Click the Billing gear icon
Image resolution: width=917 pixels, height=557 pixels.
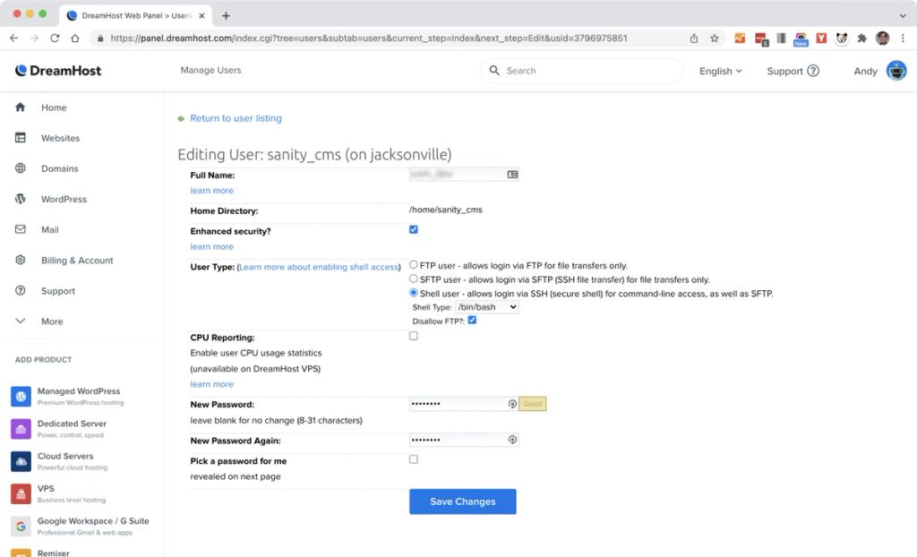(21, 260)
